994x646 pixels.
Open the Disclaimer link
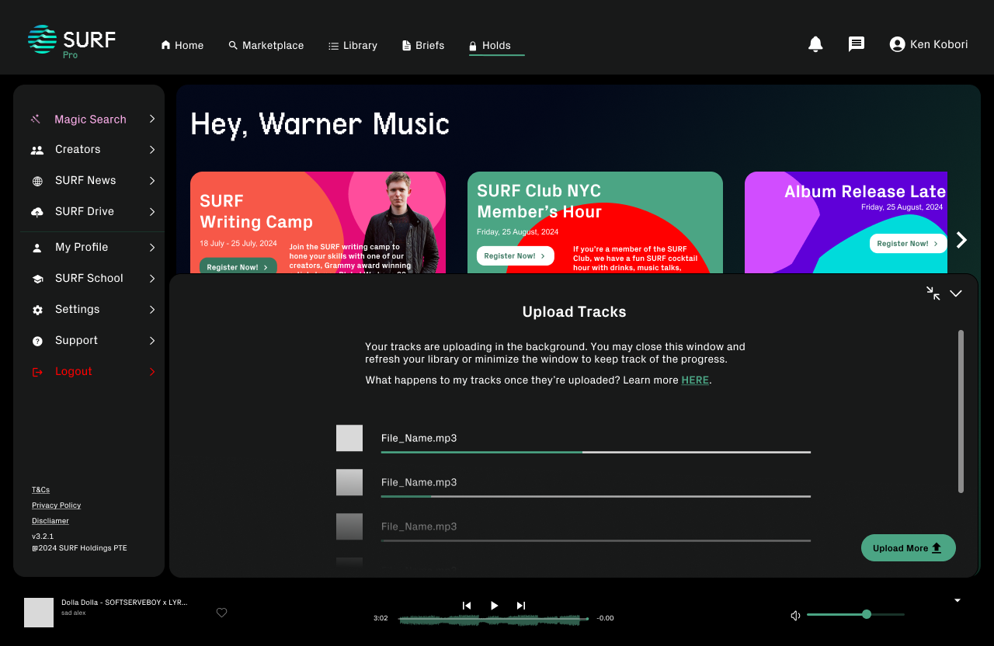50,521
